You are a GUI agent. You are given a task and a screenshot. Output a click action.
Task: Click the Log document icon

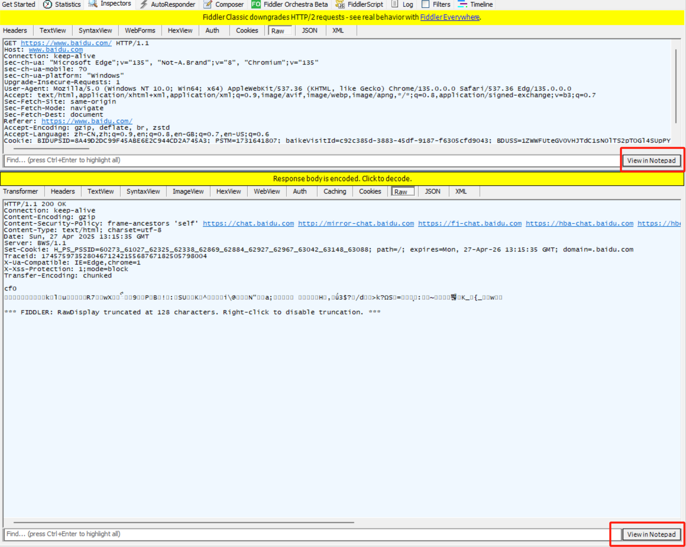tap(395, 4)
